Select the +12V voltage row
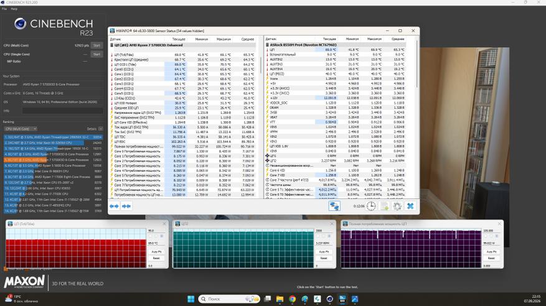The image size is (546, 306). [x=336, y=98]
